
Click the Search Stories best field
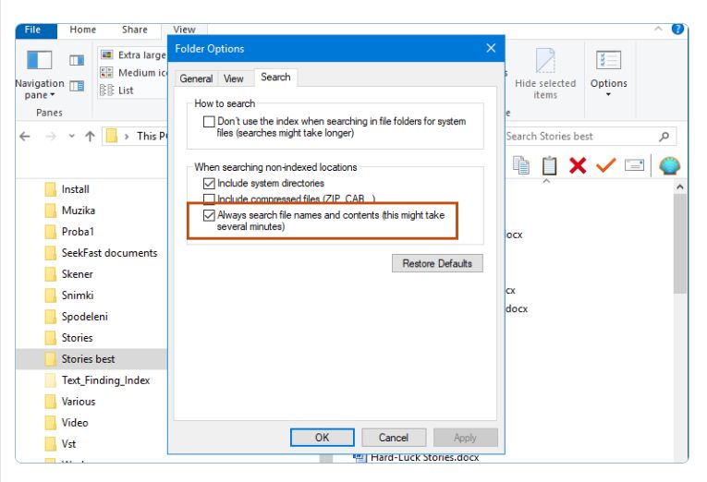tap(578, 137)
